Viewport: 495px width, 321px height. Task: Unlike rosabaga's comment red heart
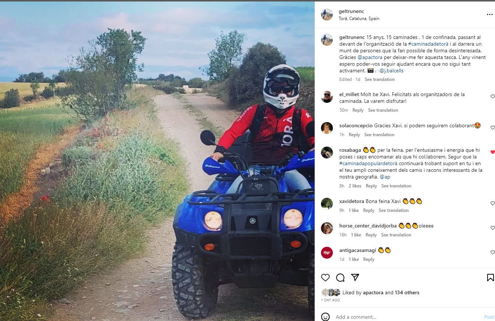(x=493, y=152)
